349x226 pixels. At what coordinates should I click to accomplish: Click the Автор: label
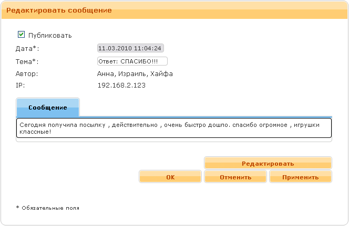click(x=27, y=74)
